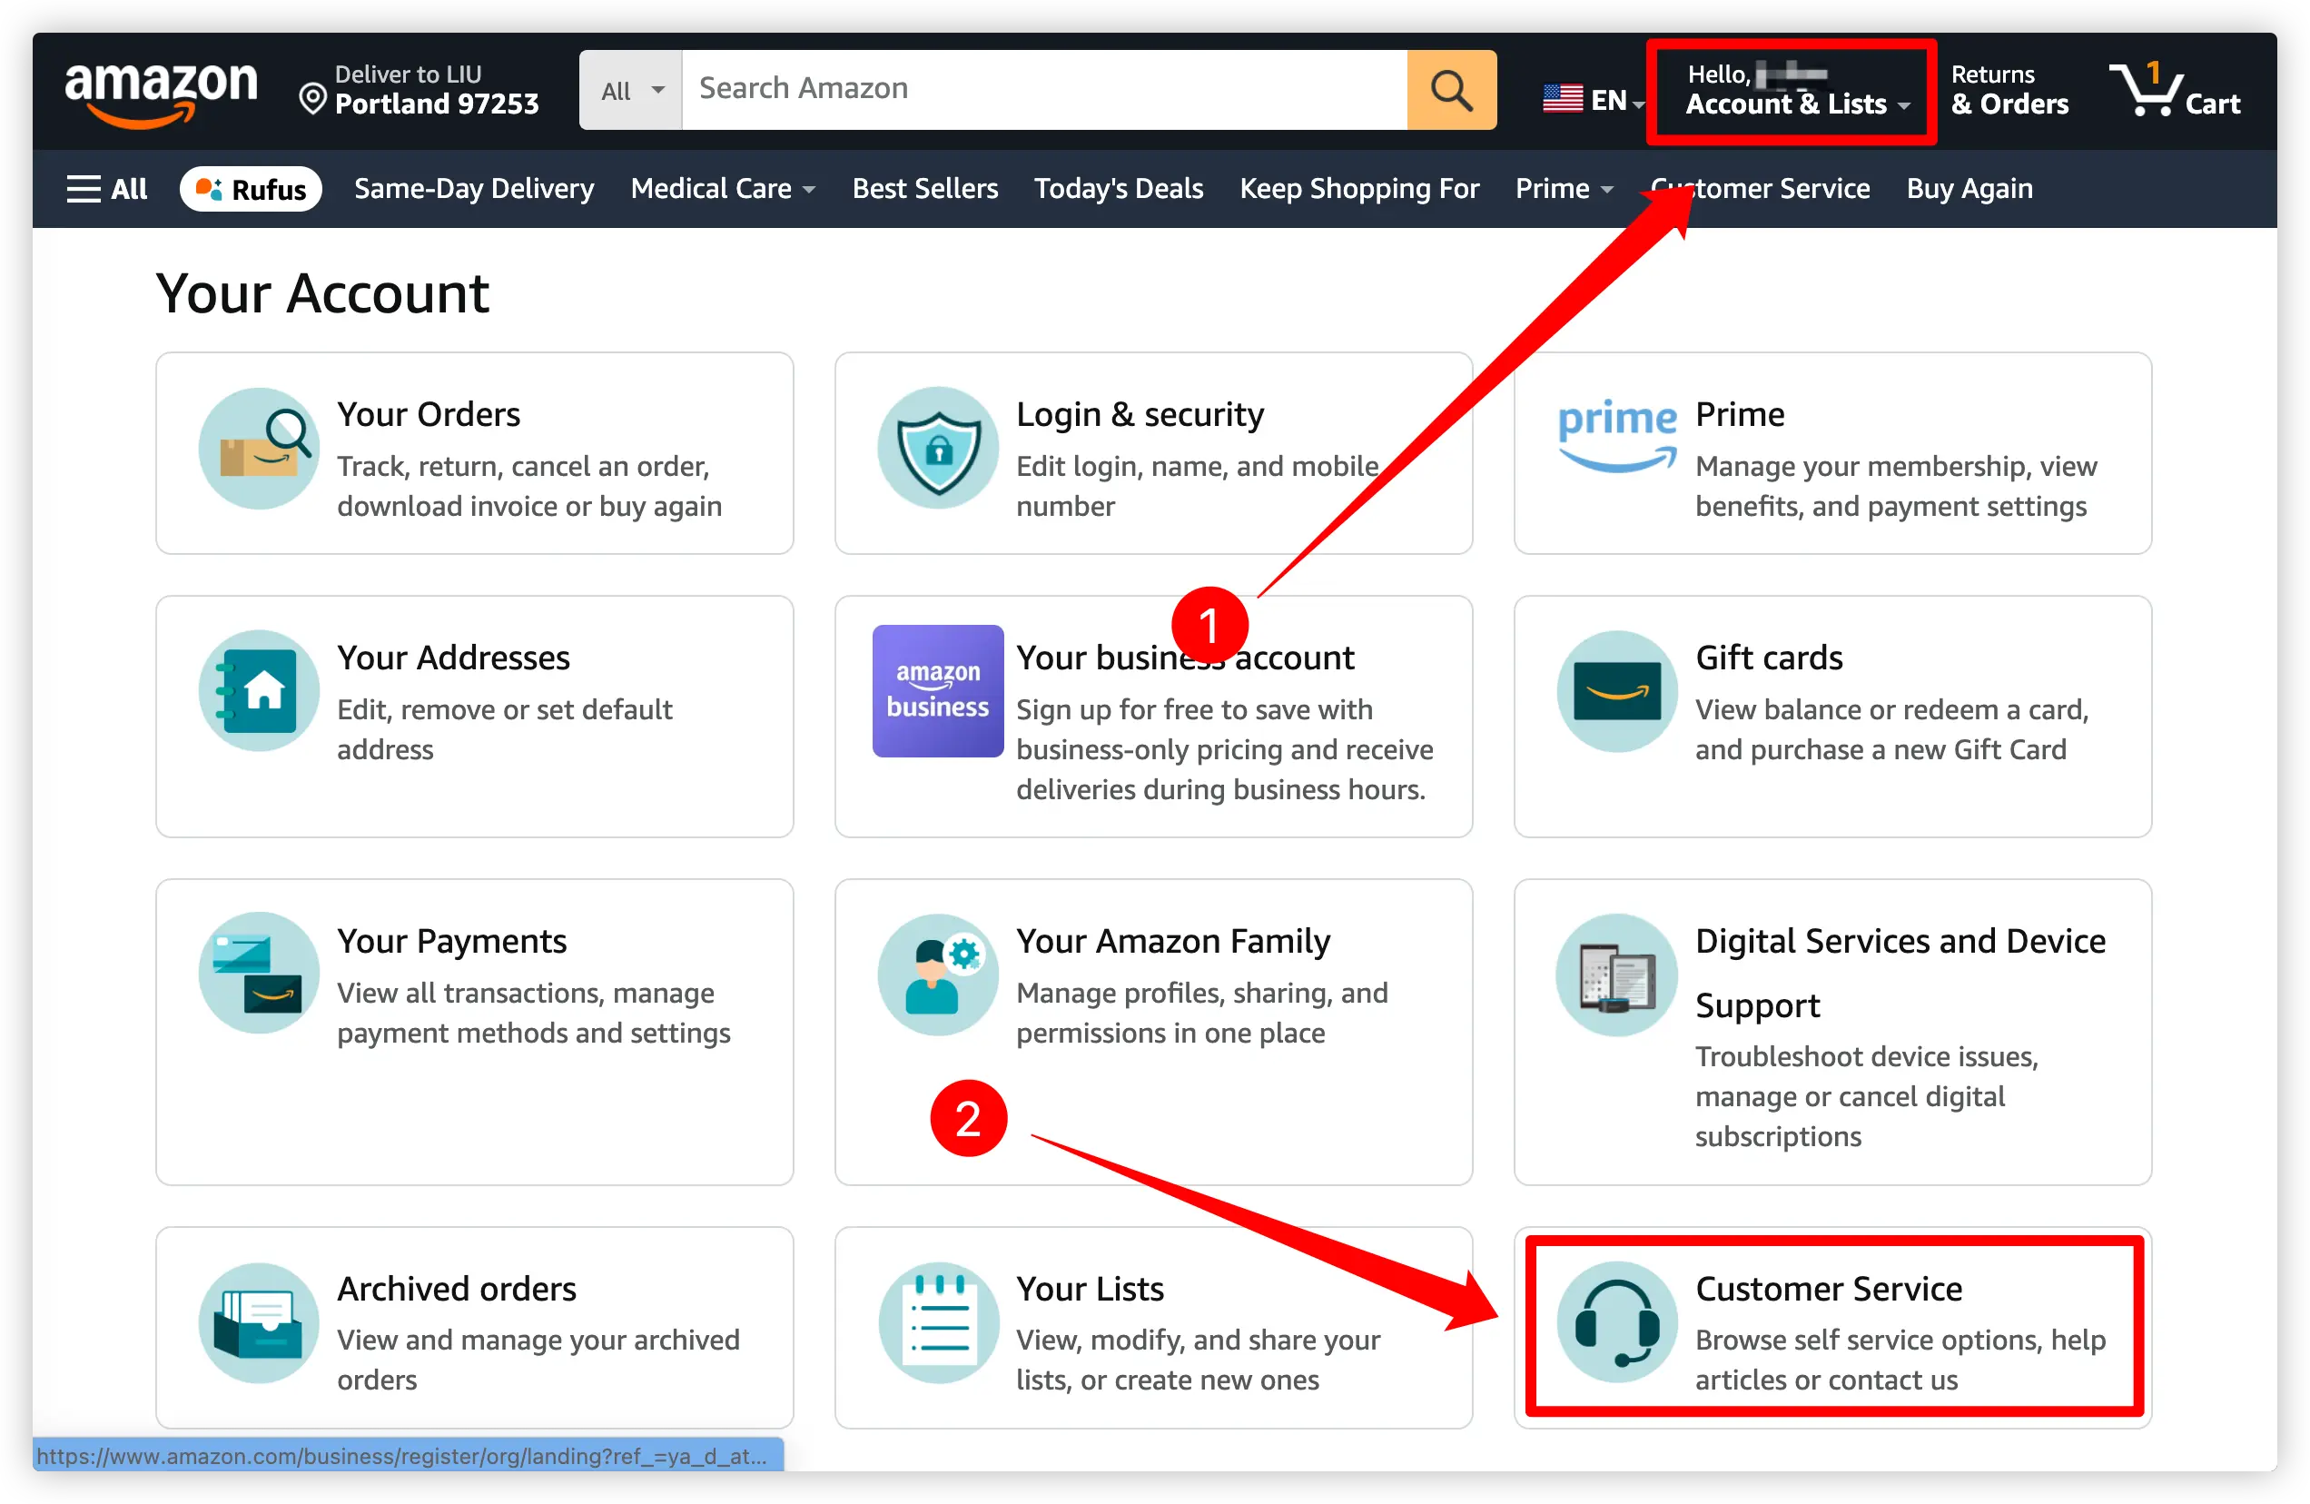Viewport: 2310px width, 1504px height.
Task: Open the Your Amazon Family title
Action: pos(1172,941)
